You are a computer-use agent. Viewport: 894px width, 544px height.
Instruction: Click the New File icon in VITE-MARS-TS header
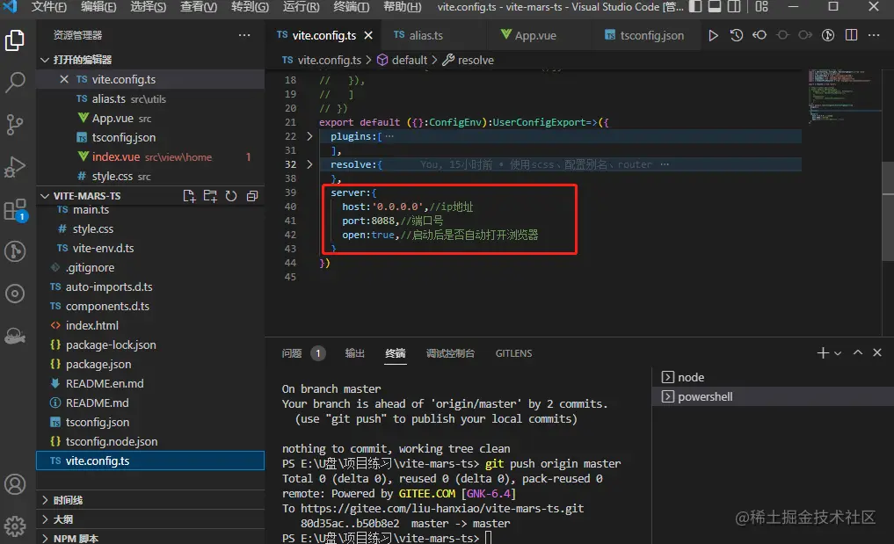click(189, 196)
